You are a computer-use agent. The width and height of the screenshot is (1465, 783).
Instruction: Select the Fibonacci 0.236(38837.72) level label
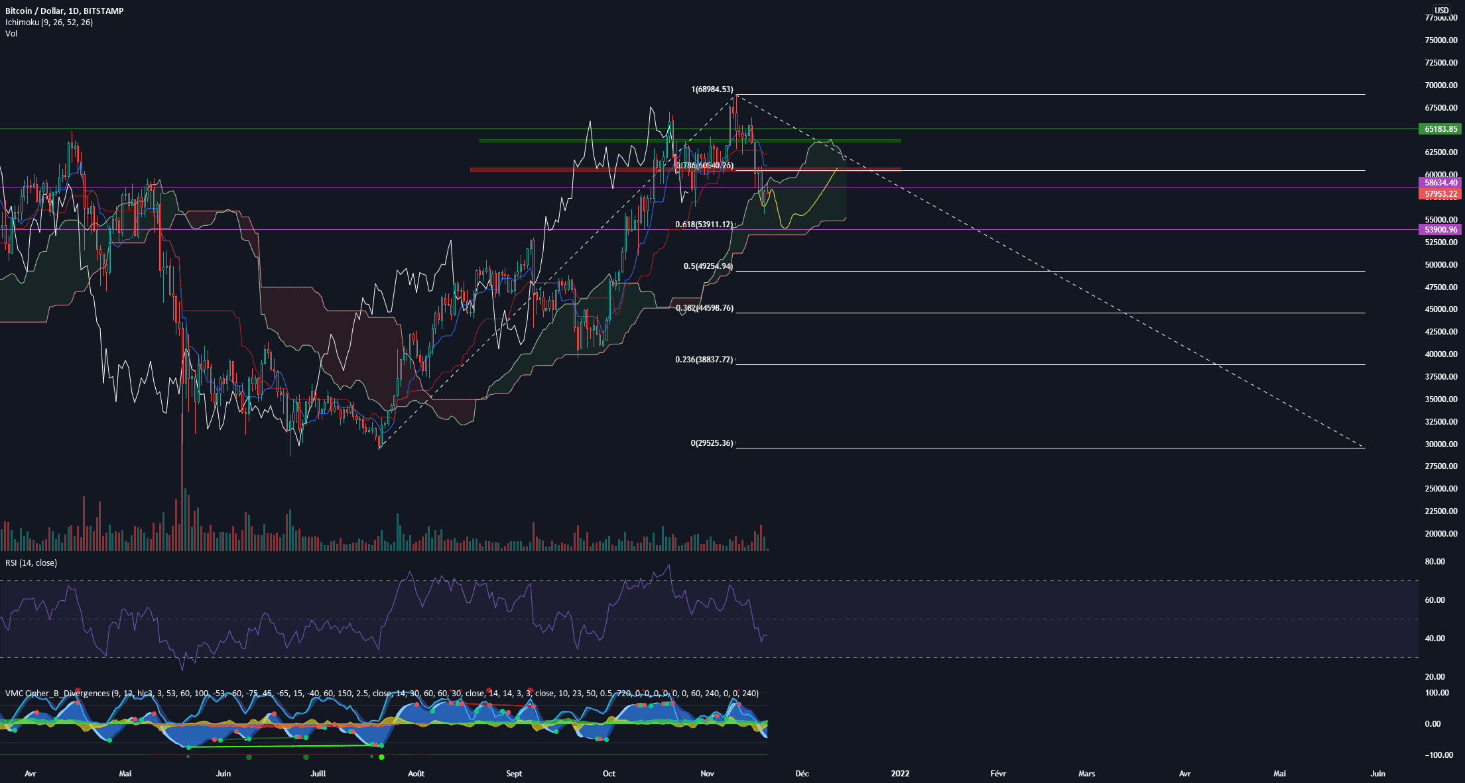[704, 360]
